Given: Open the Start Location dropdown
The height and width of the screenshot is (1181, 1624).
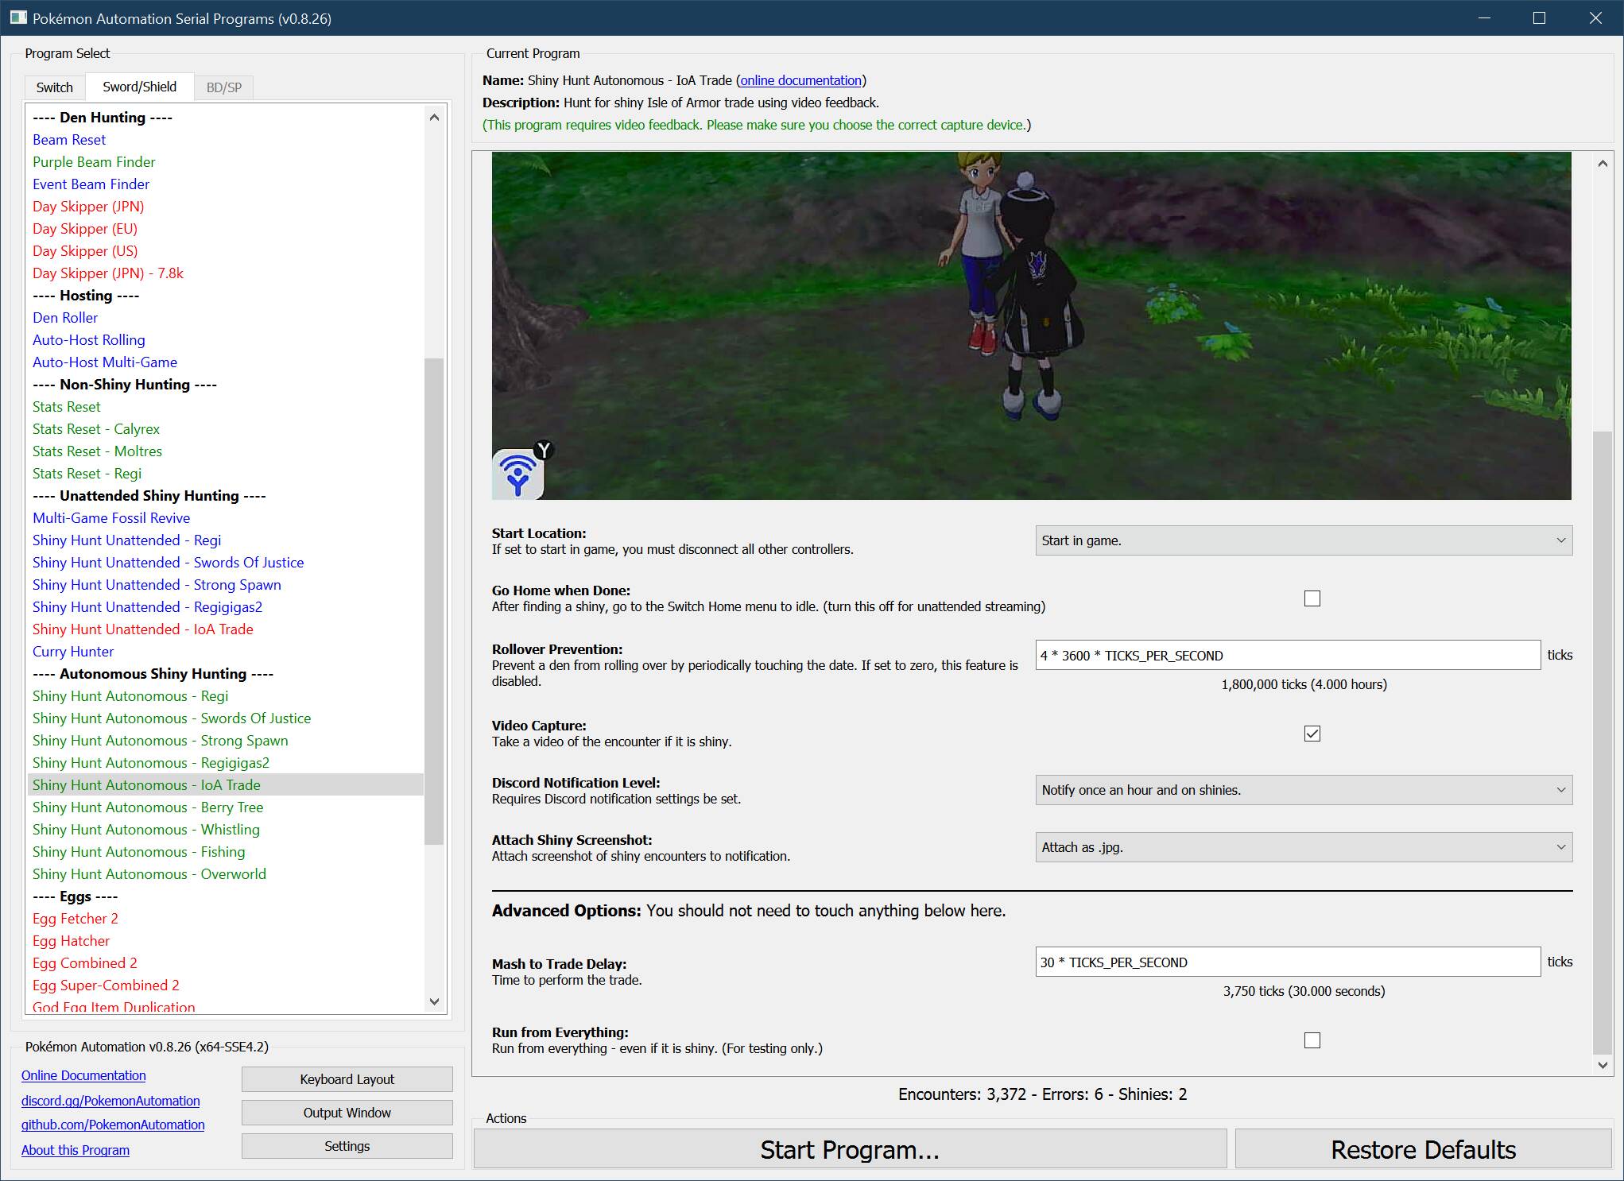Looking at the screenshot, I should [1303, 540].
